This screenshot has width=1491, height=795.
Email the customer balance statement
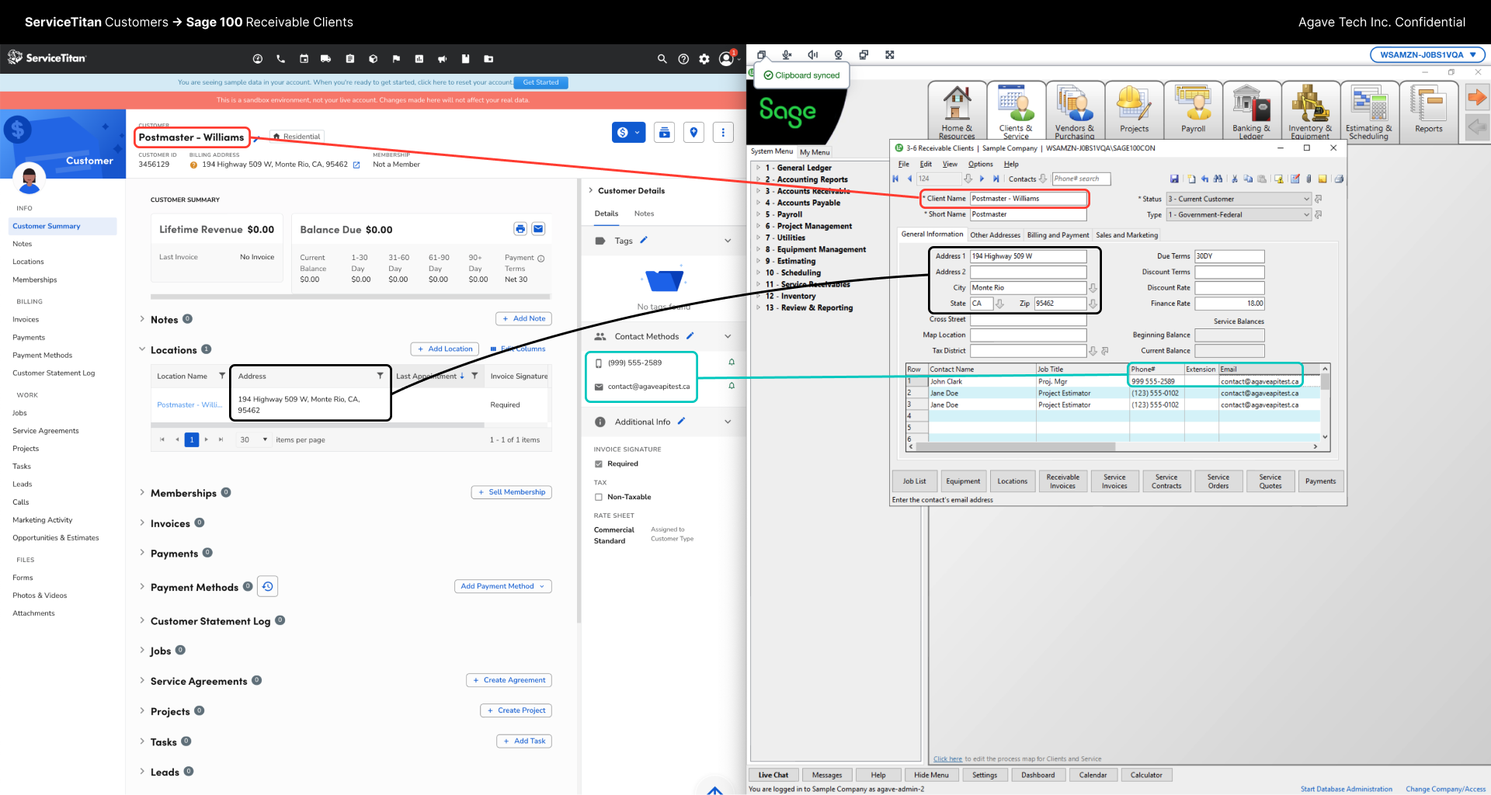pos(538,229)
